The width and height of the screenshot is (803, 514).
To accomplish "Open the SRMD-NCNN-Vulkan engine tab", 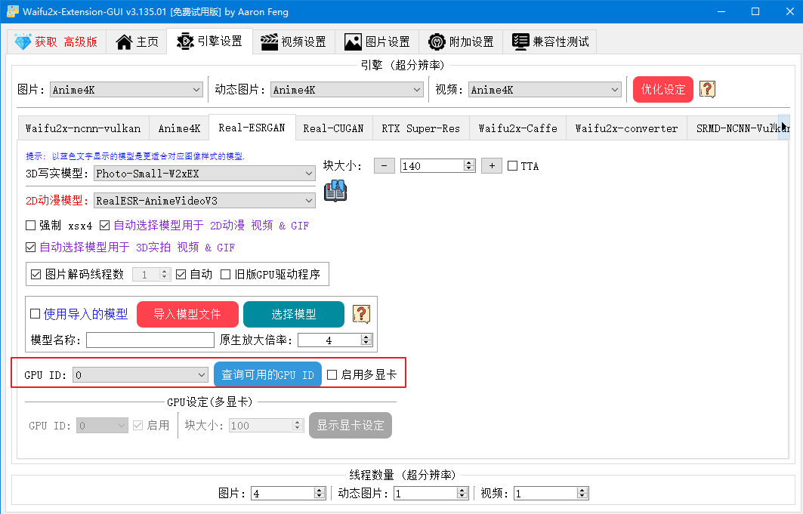I will pos(733,128).
